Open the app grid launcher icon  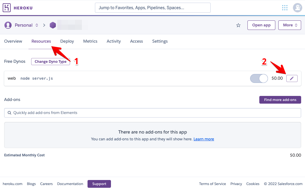point(285,8)
